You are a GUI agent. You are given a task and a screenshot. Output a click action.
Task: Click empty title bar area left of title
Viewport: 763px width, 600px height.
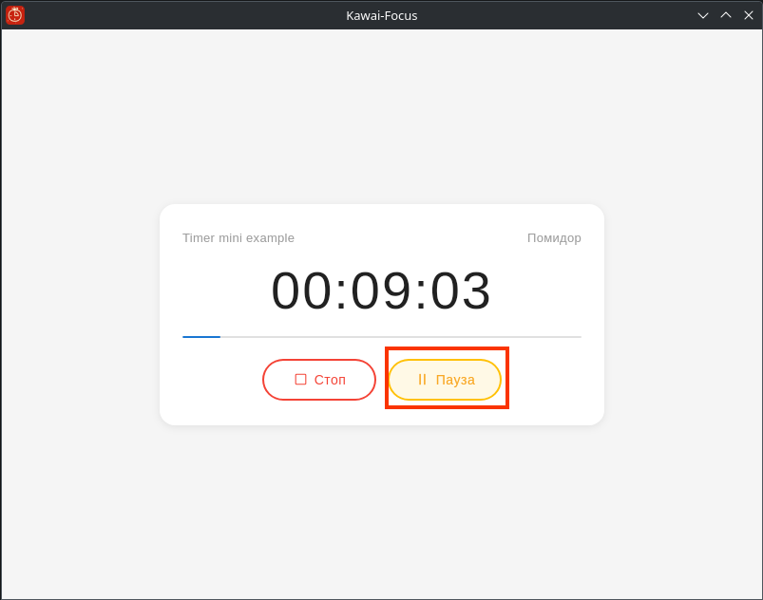tap(190, 15)
